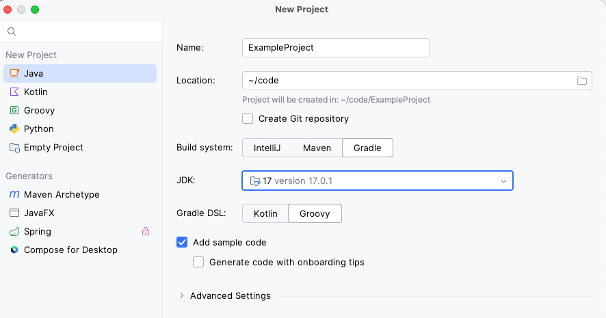Select the JavaFX generator icon

click(x=14, y=213)
